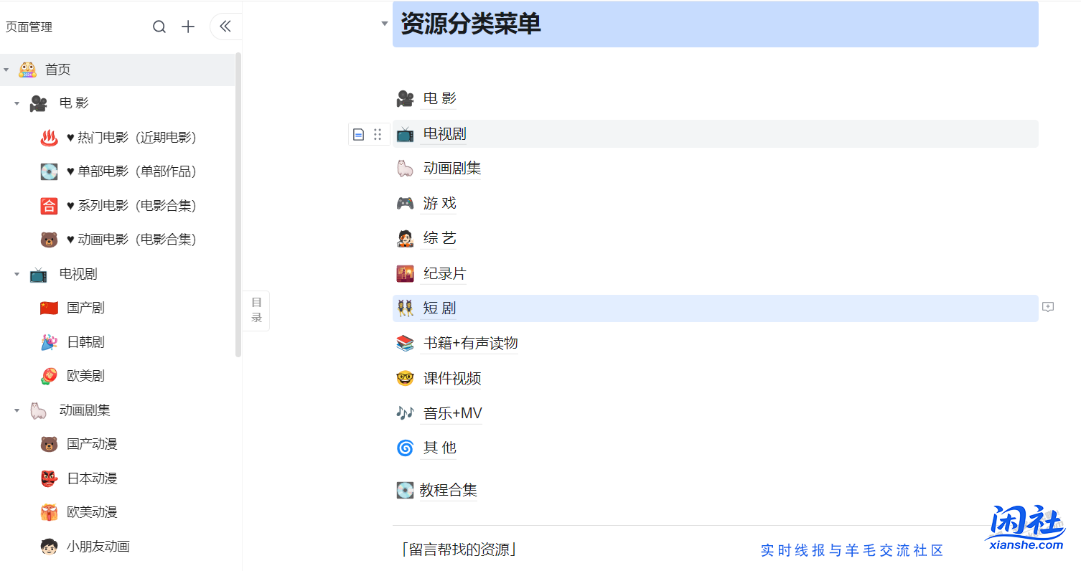Click the game controller icon beside 游戏
This screenshot has height=571, width=1081.
point(405,203)
